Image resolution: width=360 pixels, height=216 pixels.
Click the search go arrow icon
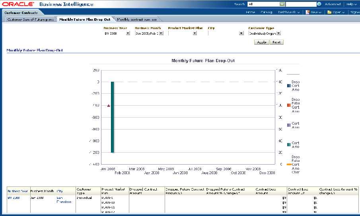click(x=319, y=4)
